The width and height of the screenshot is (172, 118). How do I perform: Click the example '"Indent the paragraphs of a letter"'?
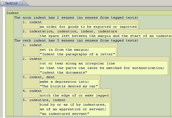click(x=77, y=54)
